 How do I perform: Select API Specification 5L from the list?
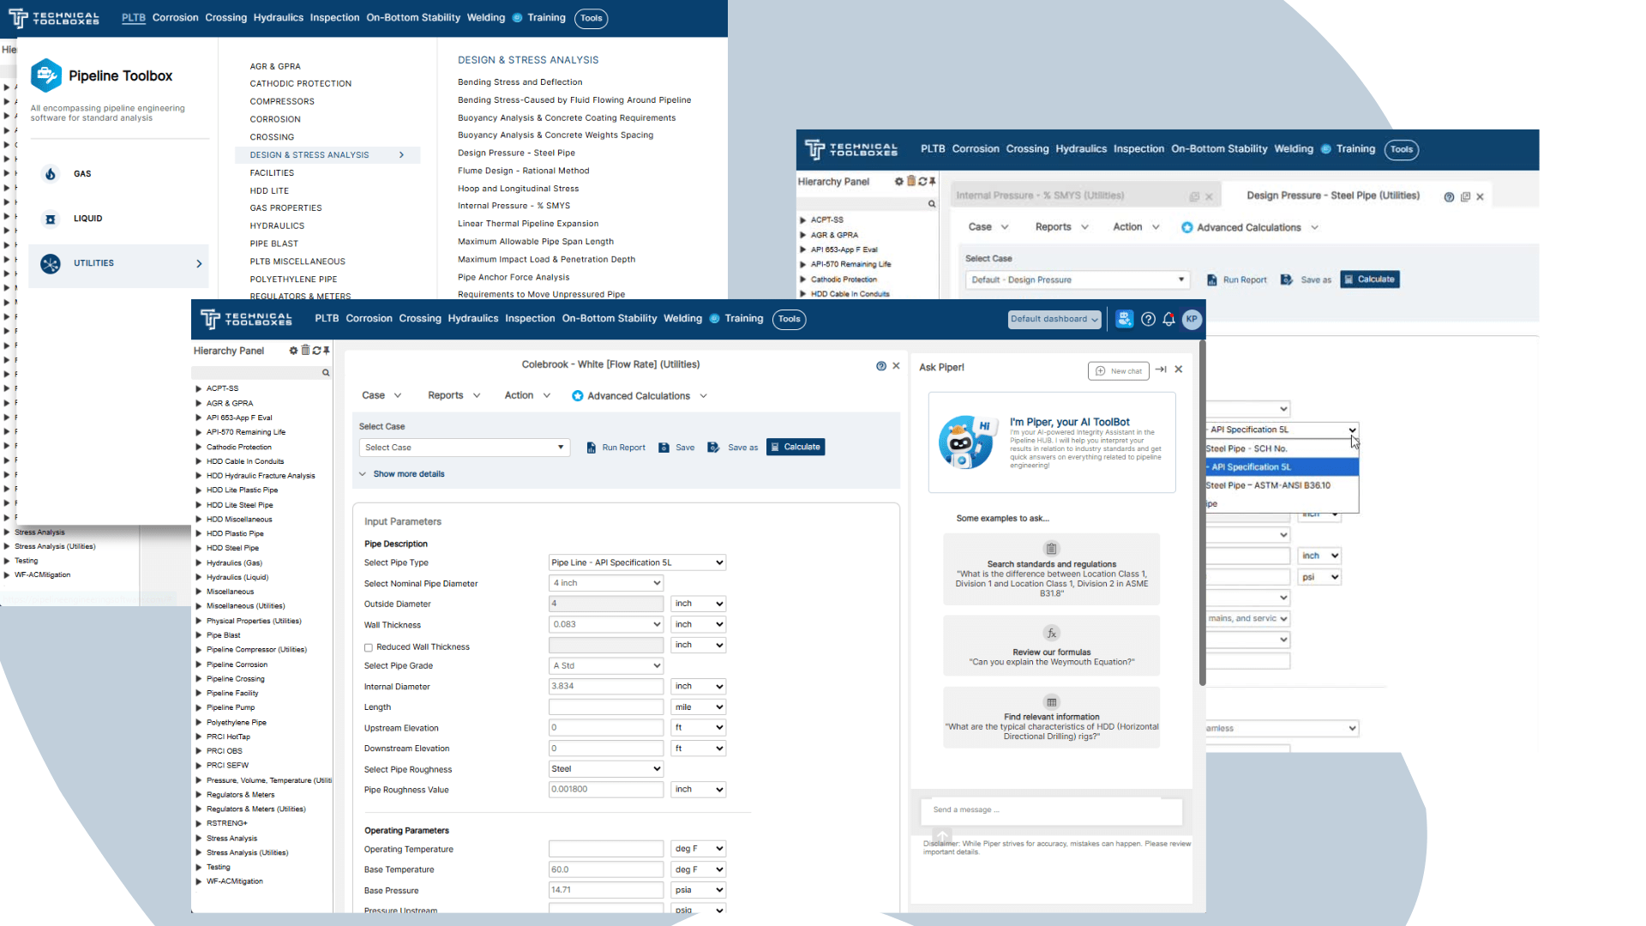[x=1252, y=466]
